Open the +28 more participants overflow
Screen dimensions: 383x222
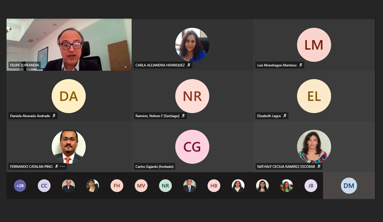[20, 186]
